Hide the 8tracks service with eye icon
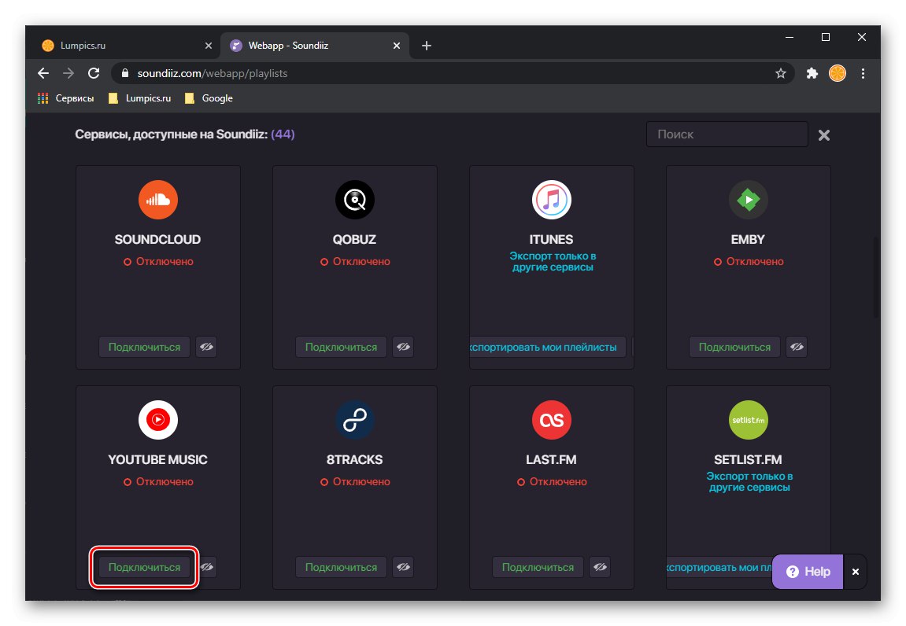This screenshot has width=906, height=626. point(403,567)
